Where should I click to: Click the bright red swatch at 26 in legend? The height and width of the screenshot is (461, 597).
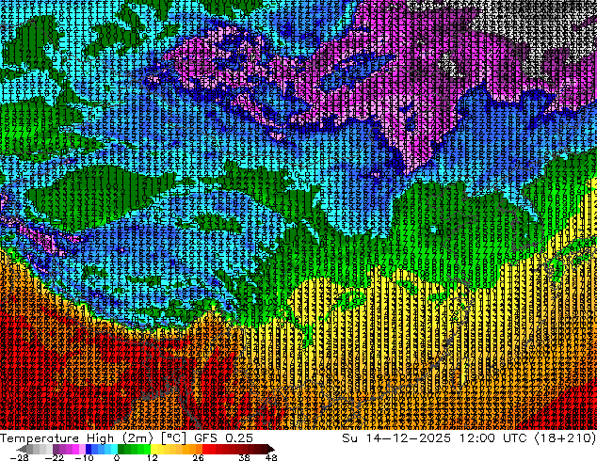point(205,449)
